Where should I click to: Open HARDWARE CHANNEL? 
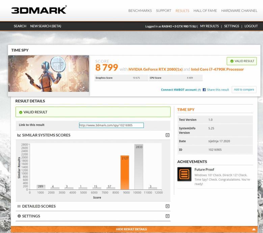(239, 10)
